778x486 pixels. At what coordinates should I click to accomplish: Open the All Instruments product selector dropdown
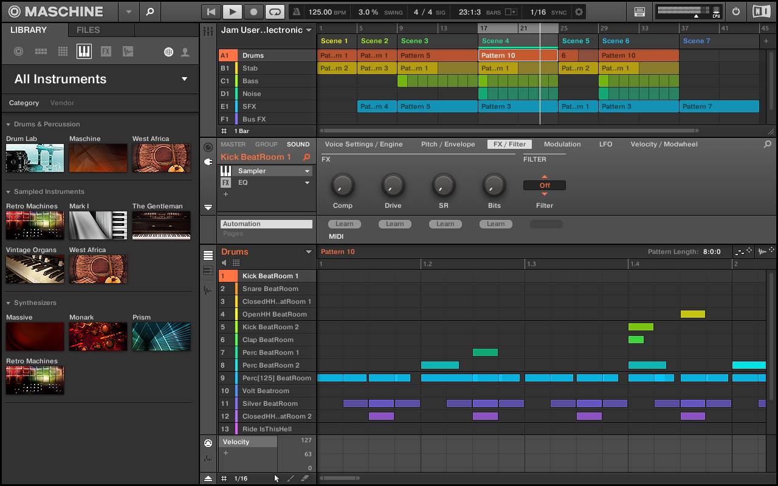(x=184, y=80)
